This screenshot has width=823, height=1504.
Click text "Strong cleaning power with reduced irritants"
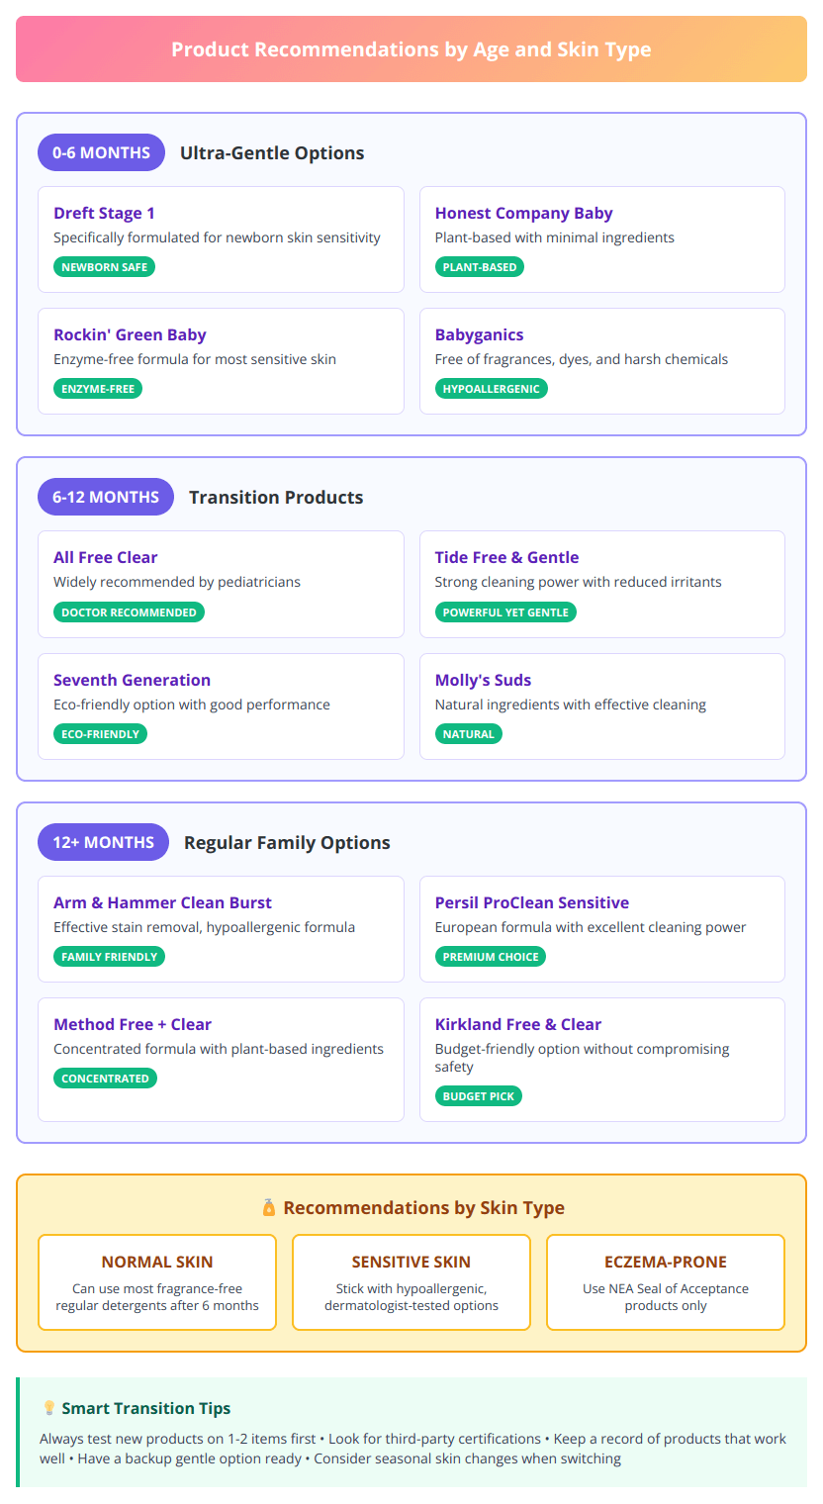579,582
